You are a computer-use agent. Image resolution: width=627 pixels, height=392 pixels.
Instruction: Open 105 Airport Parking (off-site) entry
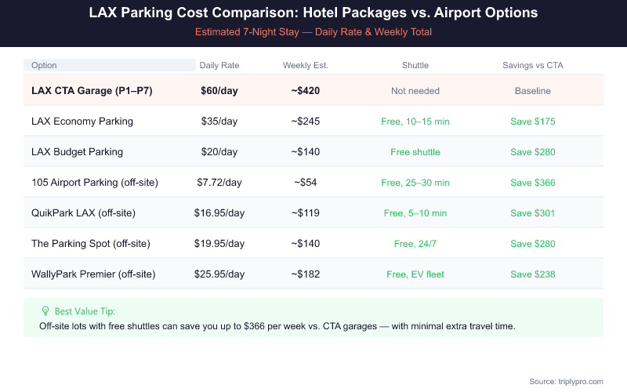click(95, 183)
